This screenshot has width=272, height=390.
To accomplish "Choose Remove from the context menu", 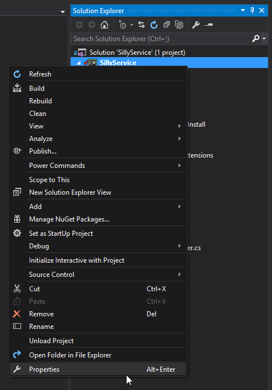I will 98,314.
